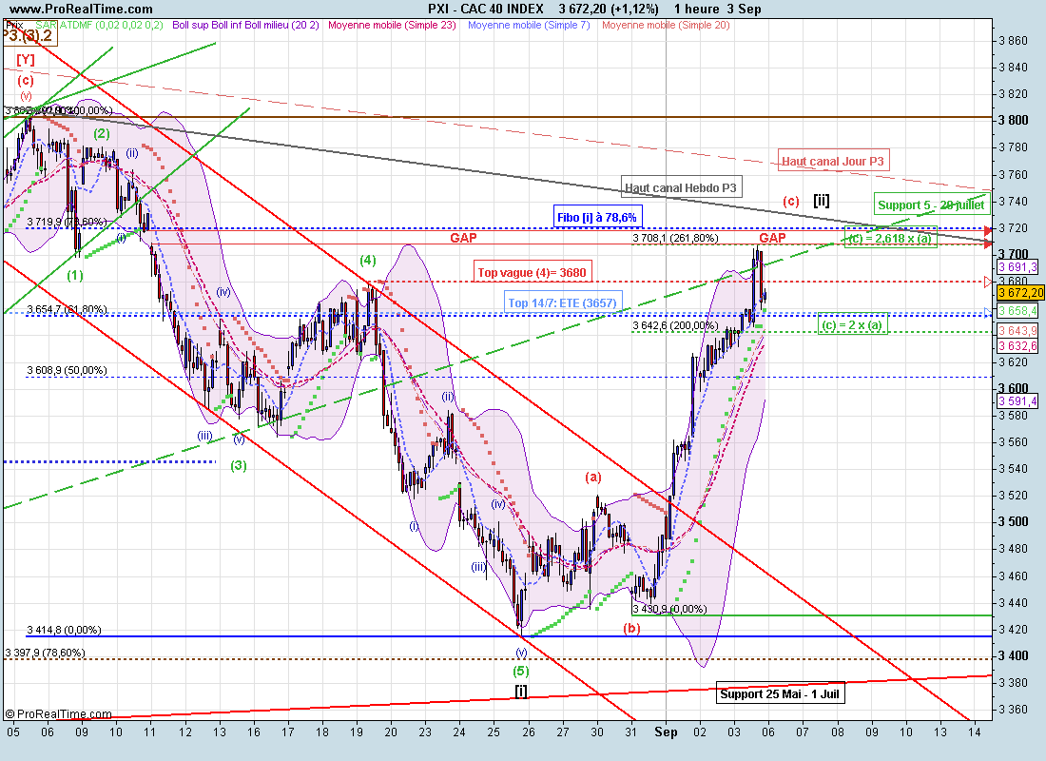Screen dimensions: 1046x761
Task: Select the purple 3 691,3 price tag
Action: tap(1017, 268)
